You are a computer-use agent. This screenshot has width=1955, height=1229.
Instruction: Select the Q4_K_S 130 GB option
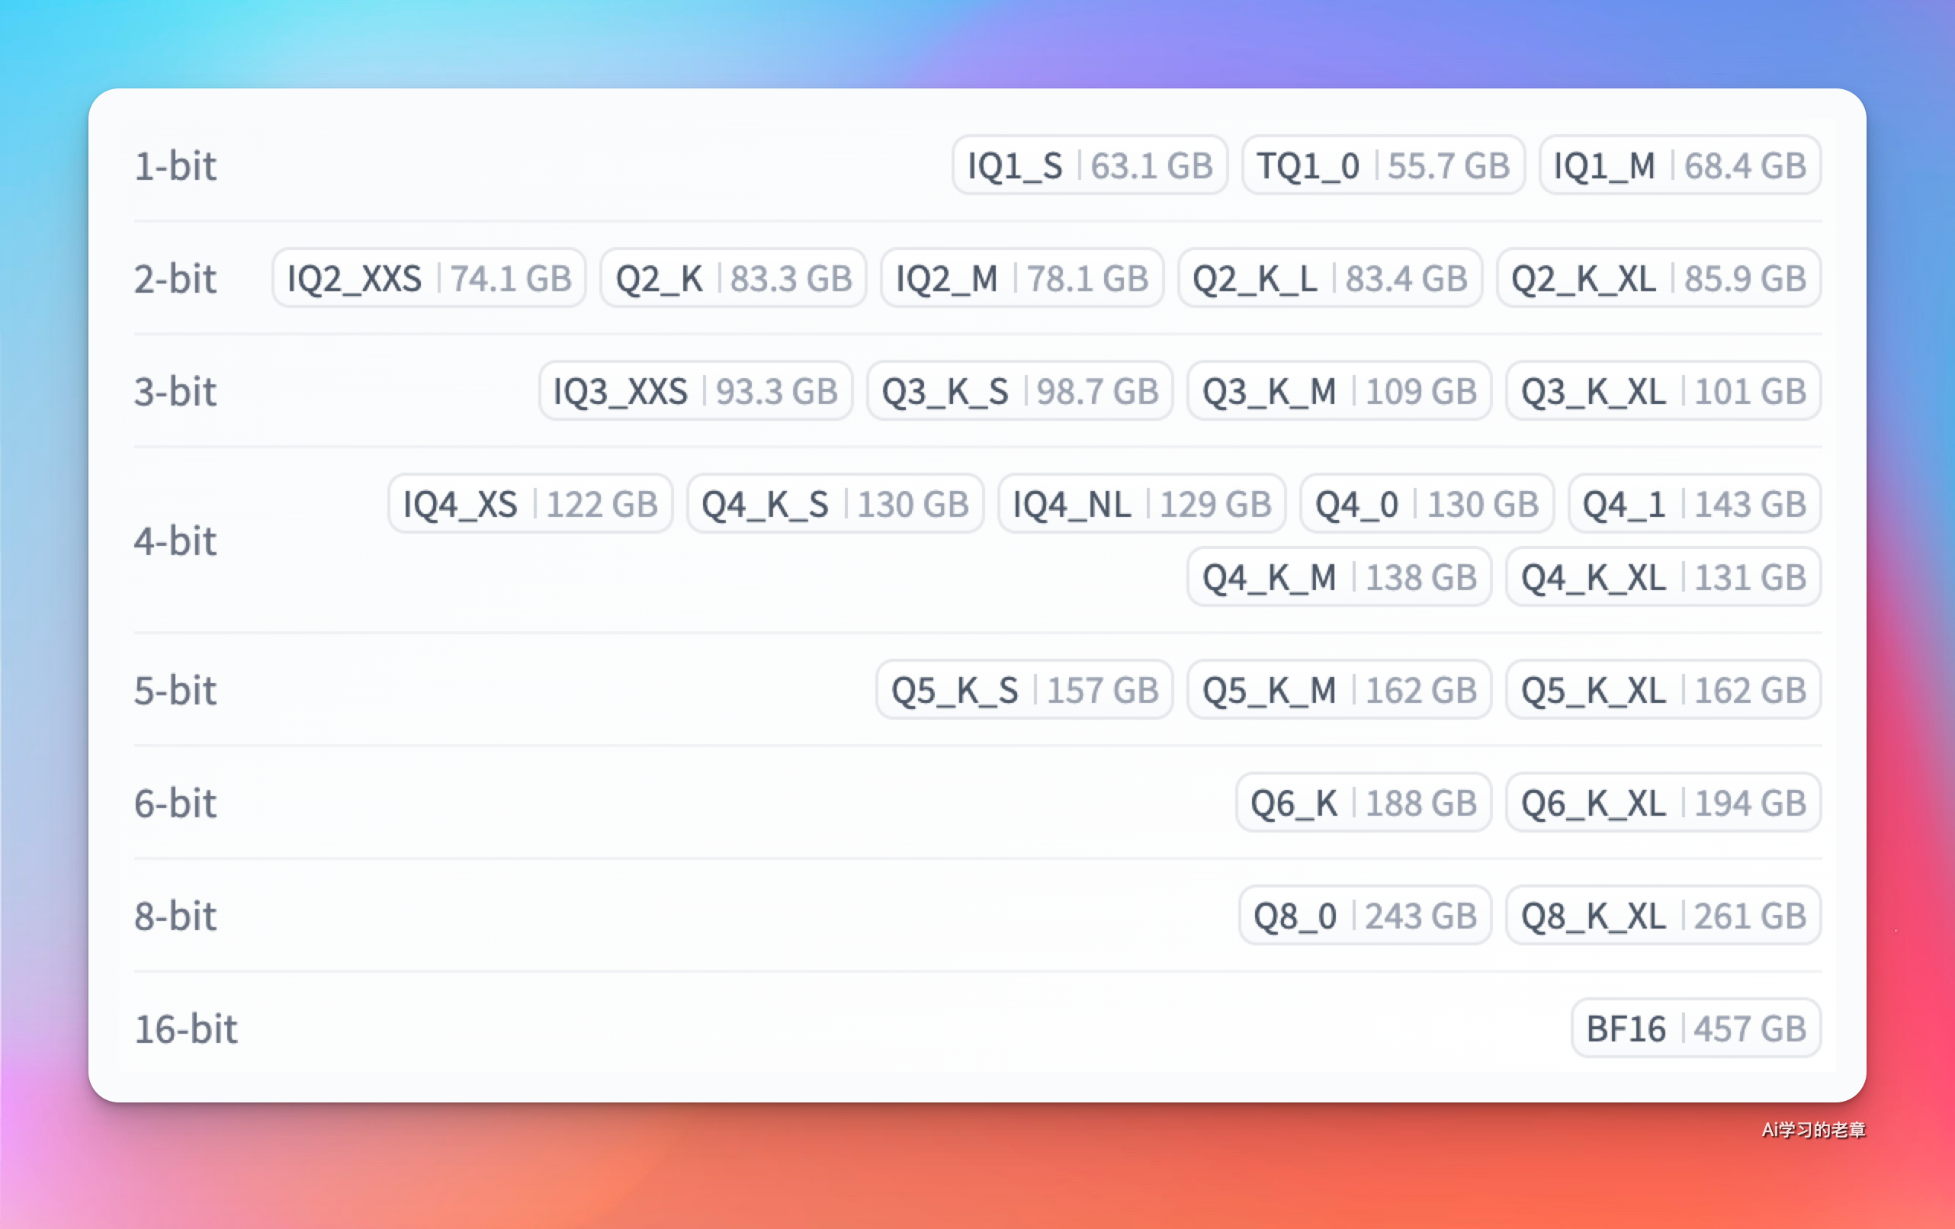click(x=836, y=504)
